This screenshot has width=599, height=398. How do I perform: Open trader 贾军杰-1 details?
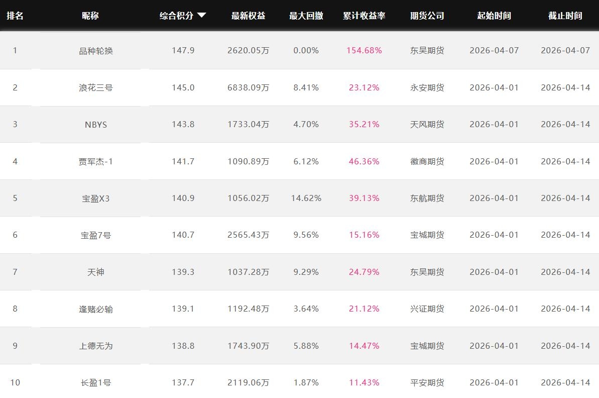tap(96, 161)
